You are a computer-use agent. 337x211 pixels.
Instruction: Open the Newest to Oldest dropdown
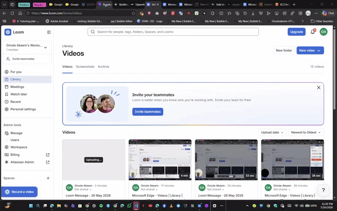(306, 133)
